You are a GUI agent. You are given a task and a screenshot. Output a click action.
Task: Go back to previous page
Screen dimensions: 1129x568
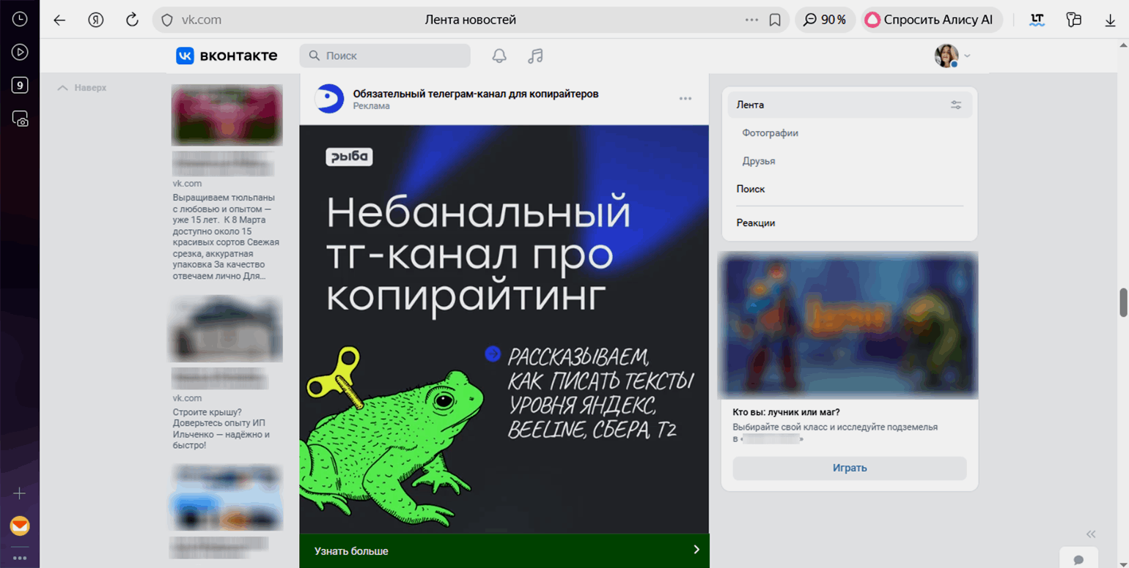(59, 20)
